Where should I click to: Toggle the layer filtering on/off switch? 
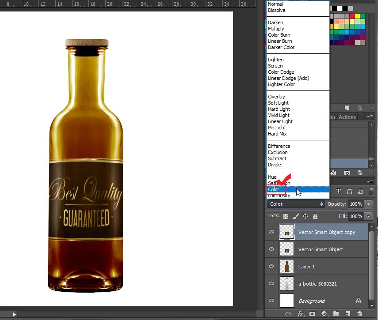point(371,192)
